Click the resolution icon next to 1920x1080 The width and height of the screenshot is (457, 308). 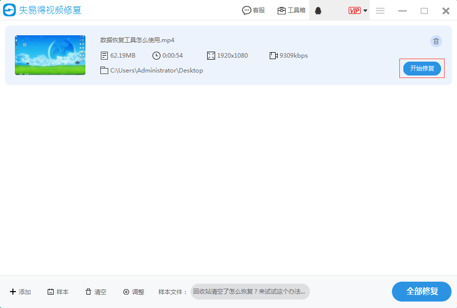pyautogui.click(x=210, y=55)
